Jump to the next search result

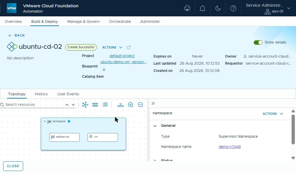(73, 105)
